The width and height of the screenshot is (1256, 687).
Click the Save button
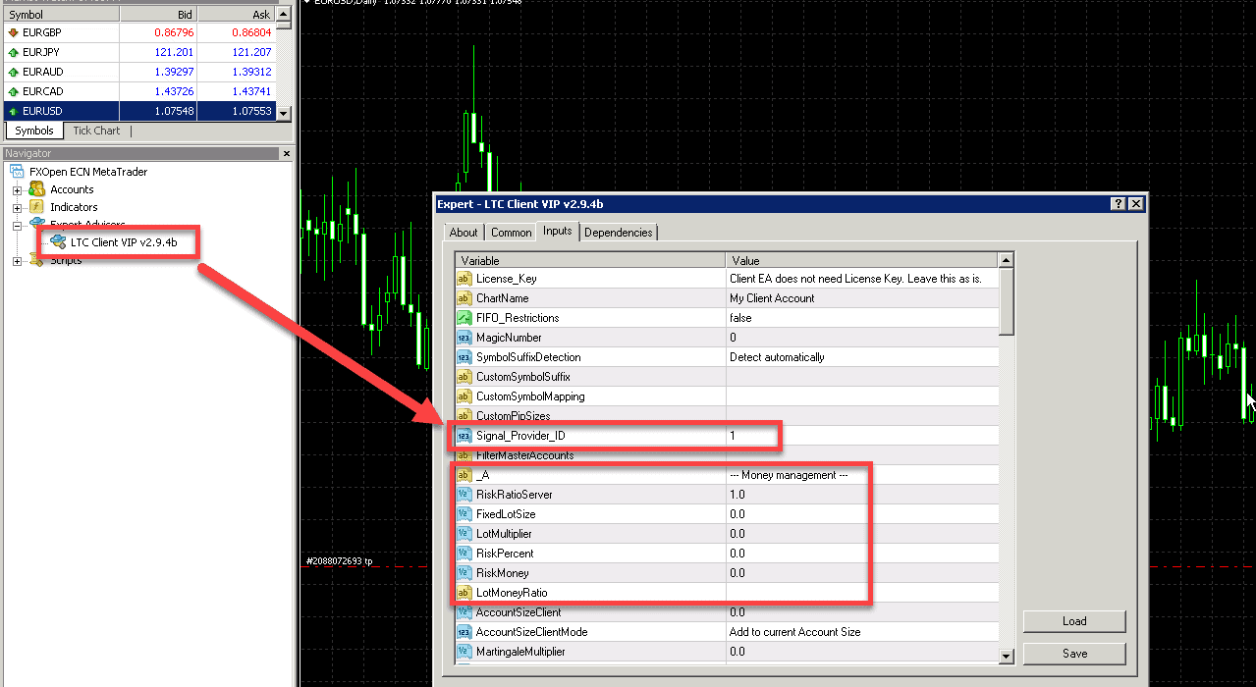[1074, 654]
